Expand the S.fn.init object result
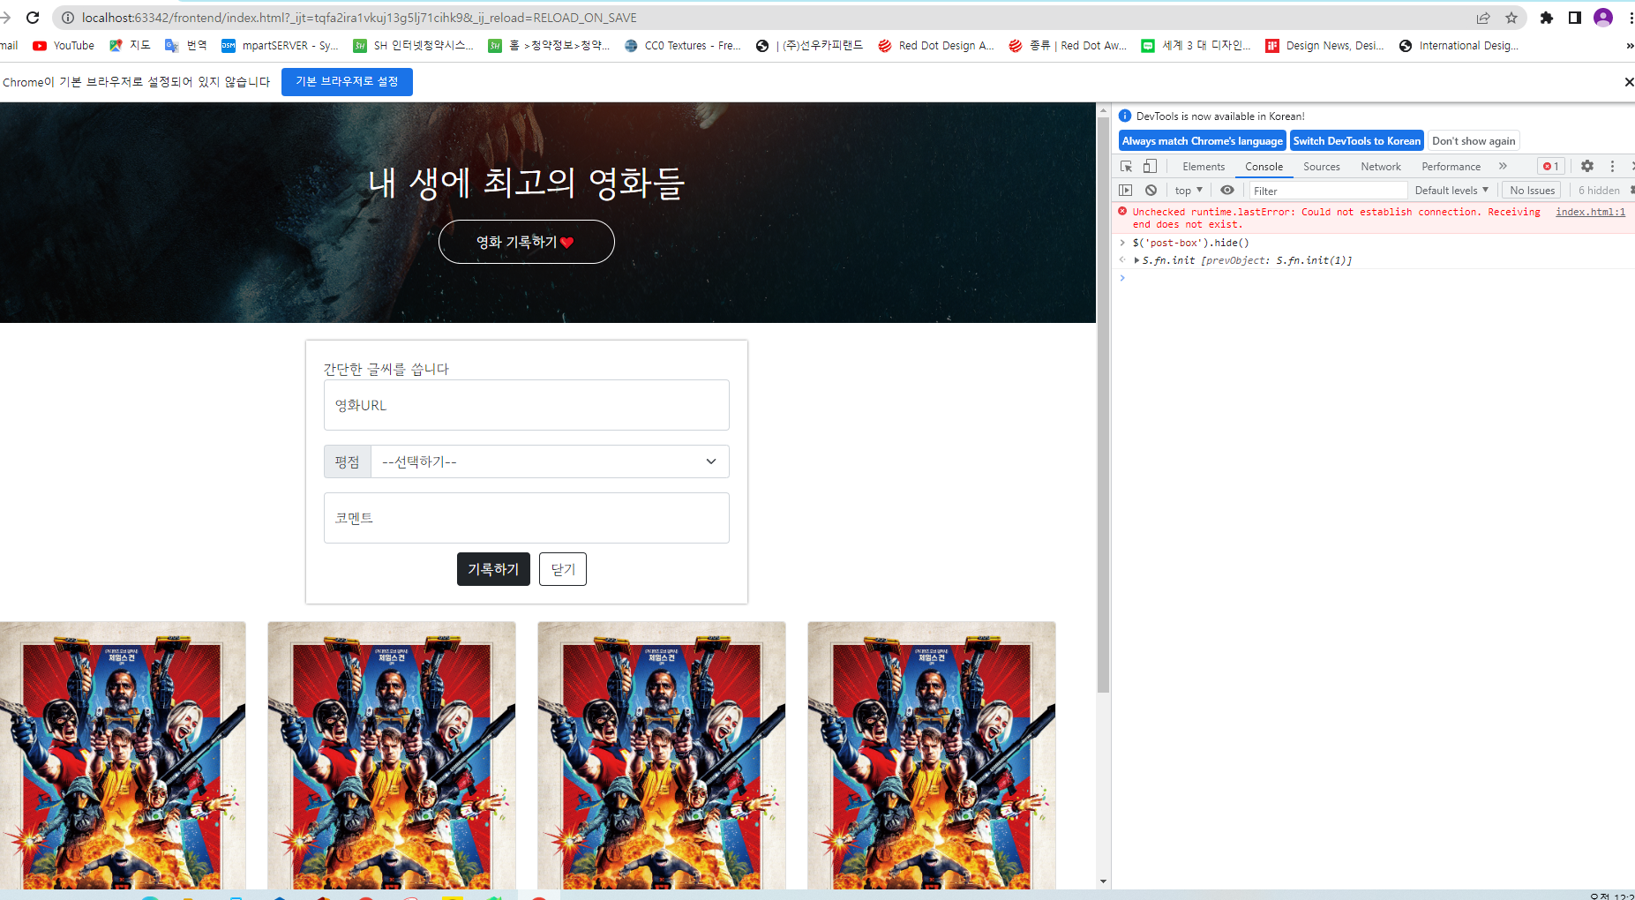1635x900 pixels. pyautogui.click(x=1136, y=260)
